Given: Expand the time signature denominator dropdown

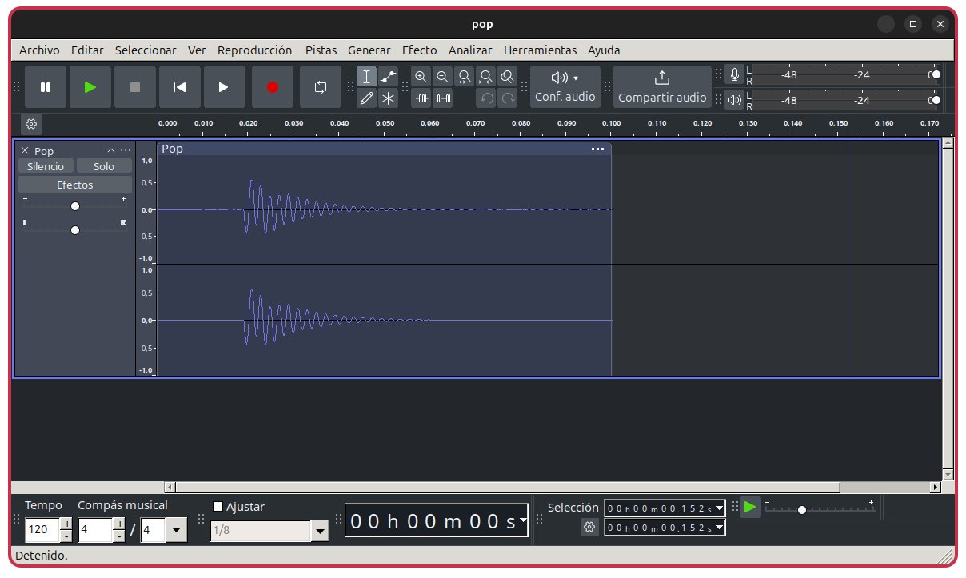Looking at the screenshot, I should click(177, 530).
